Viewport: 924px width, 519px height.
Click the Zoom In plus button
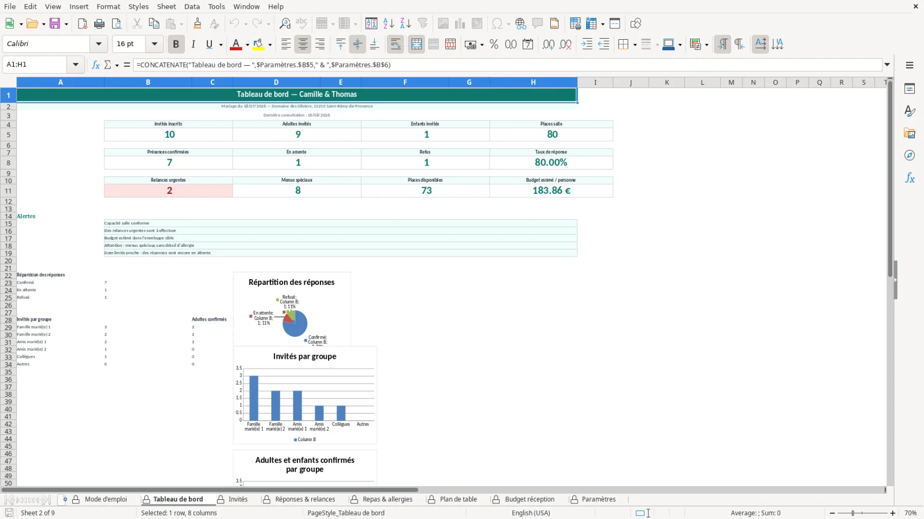(x=893, y=513)
